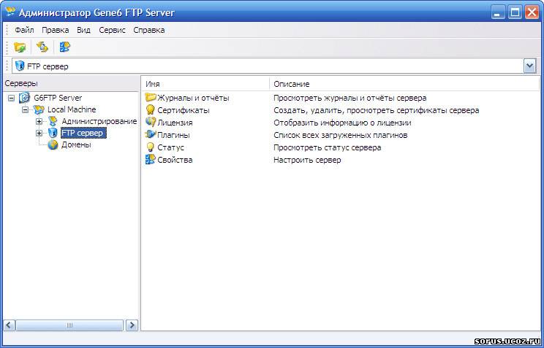This screenshot has width=544, height=348.
Task: Click the tree panel horizontal scrollbar thumb
Action: [69, 325]
